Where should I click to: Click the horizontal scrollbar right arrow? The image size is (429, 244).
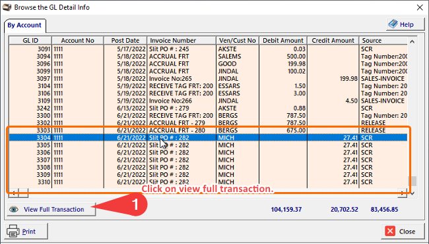pos(402,193)
